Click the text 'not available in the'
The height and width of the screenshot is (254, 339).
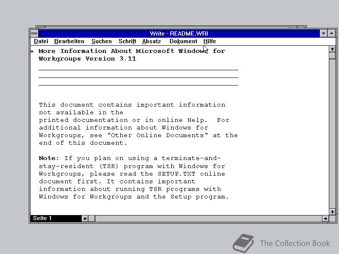coord(81,112)
